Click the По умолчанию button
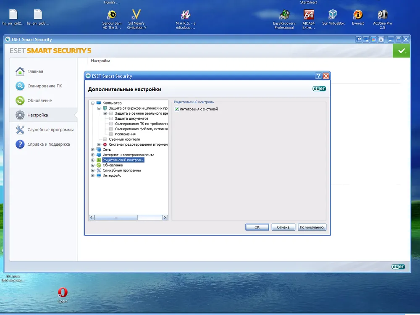Viewport: 420px width, 315px height. 312,227
